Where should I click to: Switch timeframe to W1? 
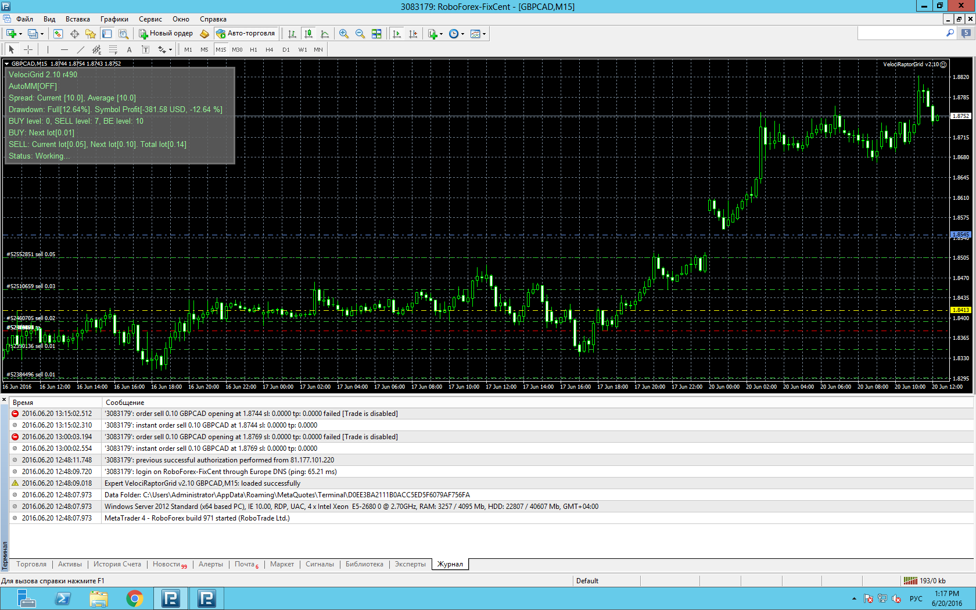click(x=303, y=49)
